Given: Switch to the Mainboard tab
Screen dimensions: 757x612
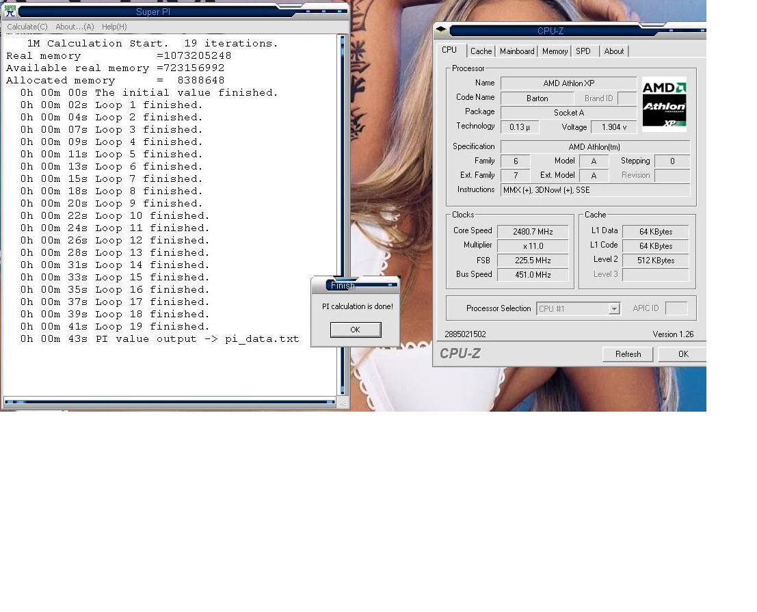Looking at the screenshot, I should 517,51.
